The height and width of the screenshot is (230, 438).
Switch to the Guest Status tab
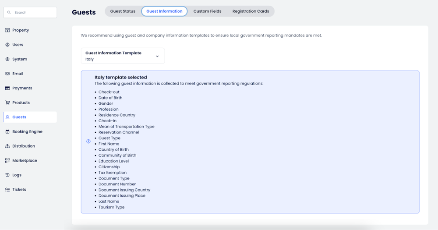click(123, 11)
